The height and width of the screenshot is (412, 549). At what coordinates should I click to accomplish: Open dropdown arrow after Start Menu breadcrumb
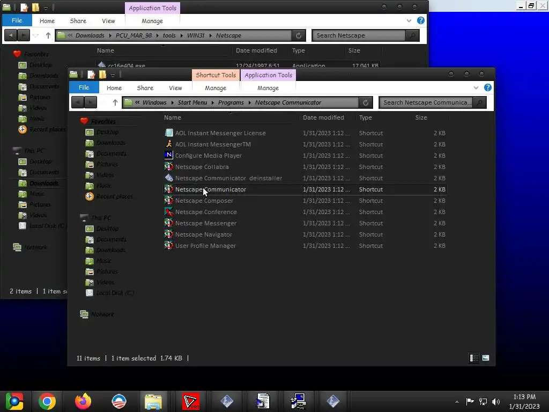click(x=212, y=102)
